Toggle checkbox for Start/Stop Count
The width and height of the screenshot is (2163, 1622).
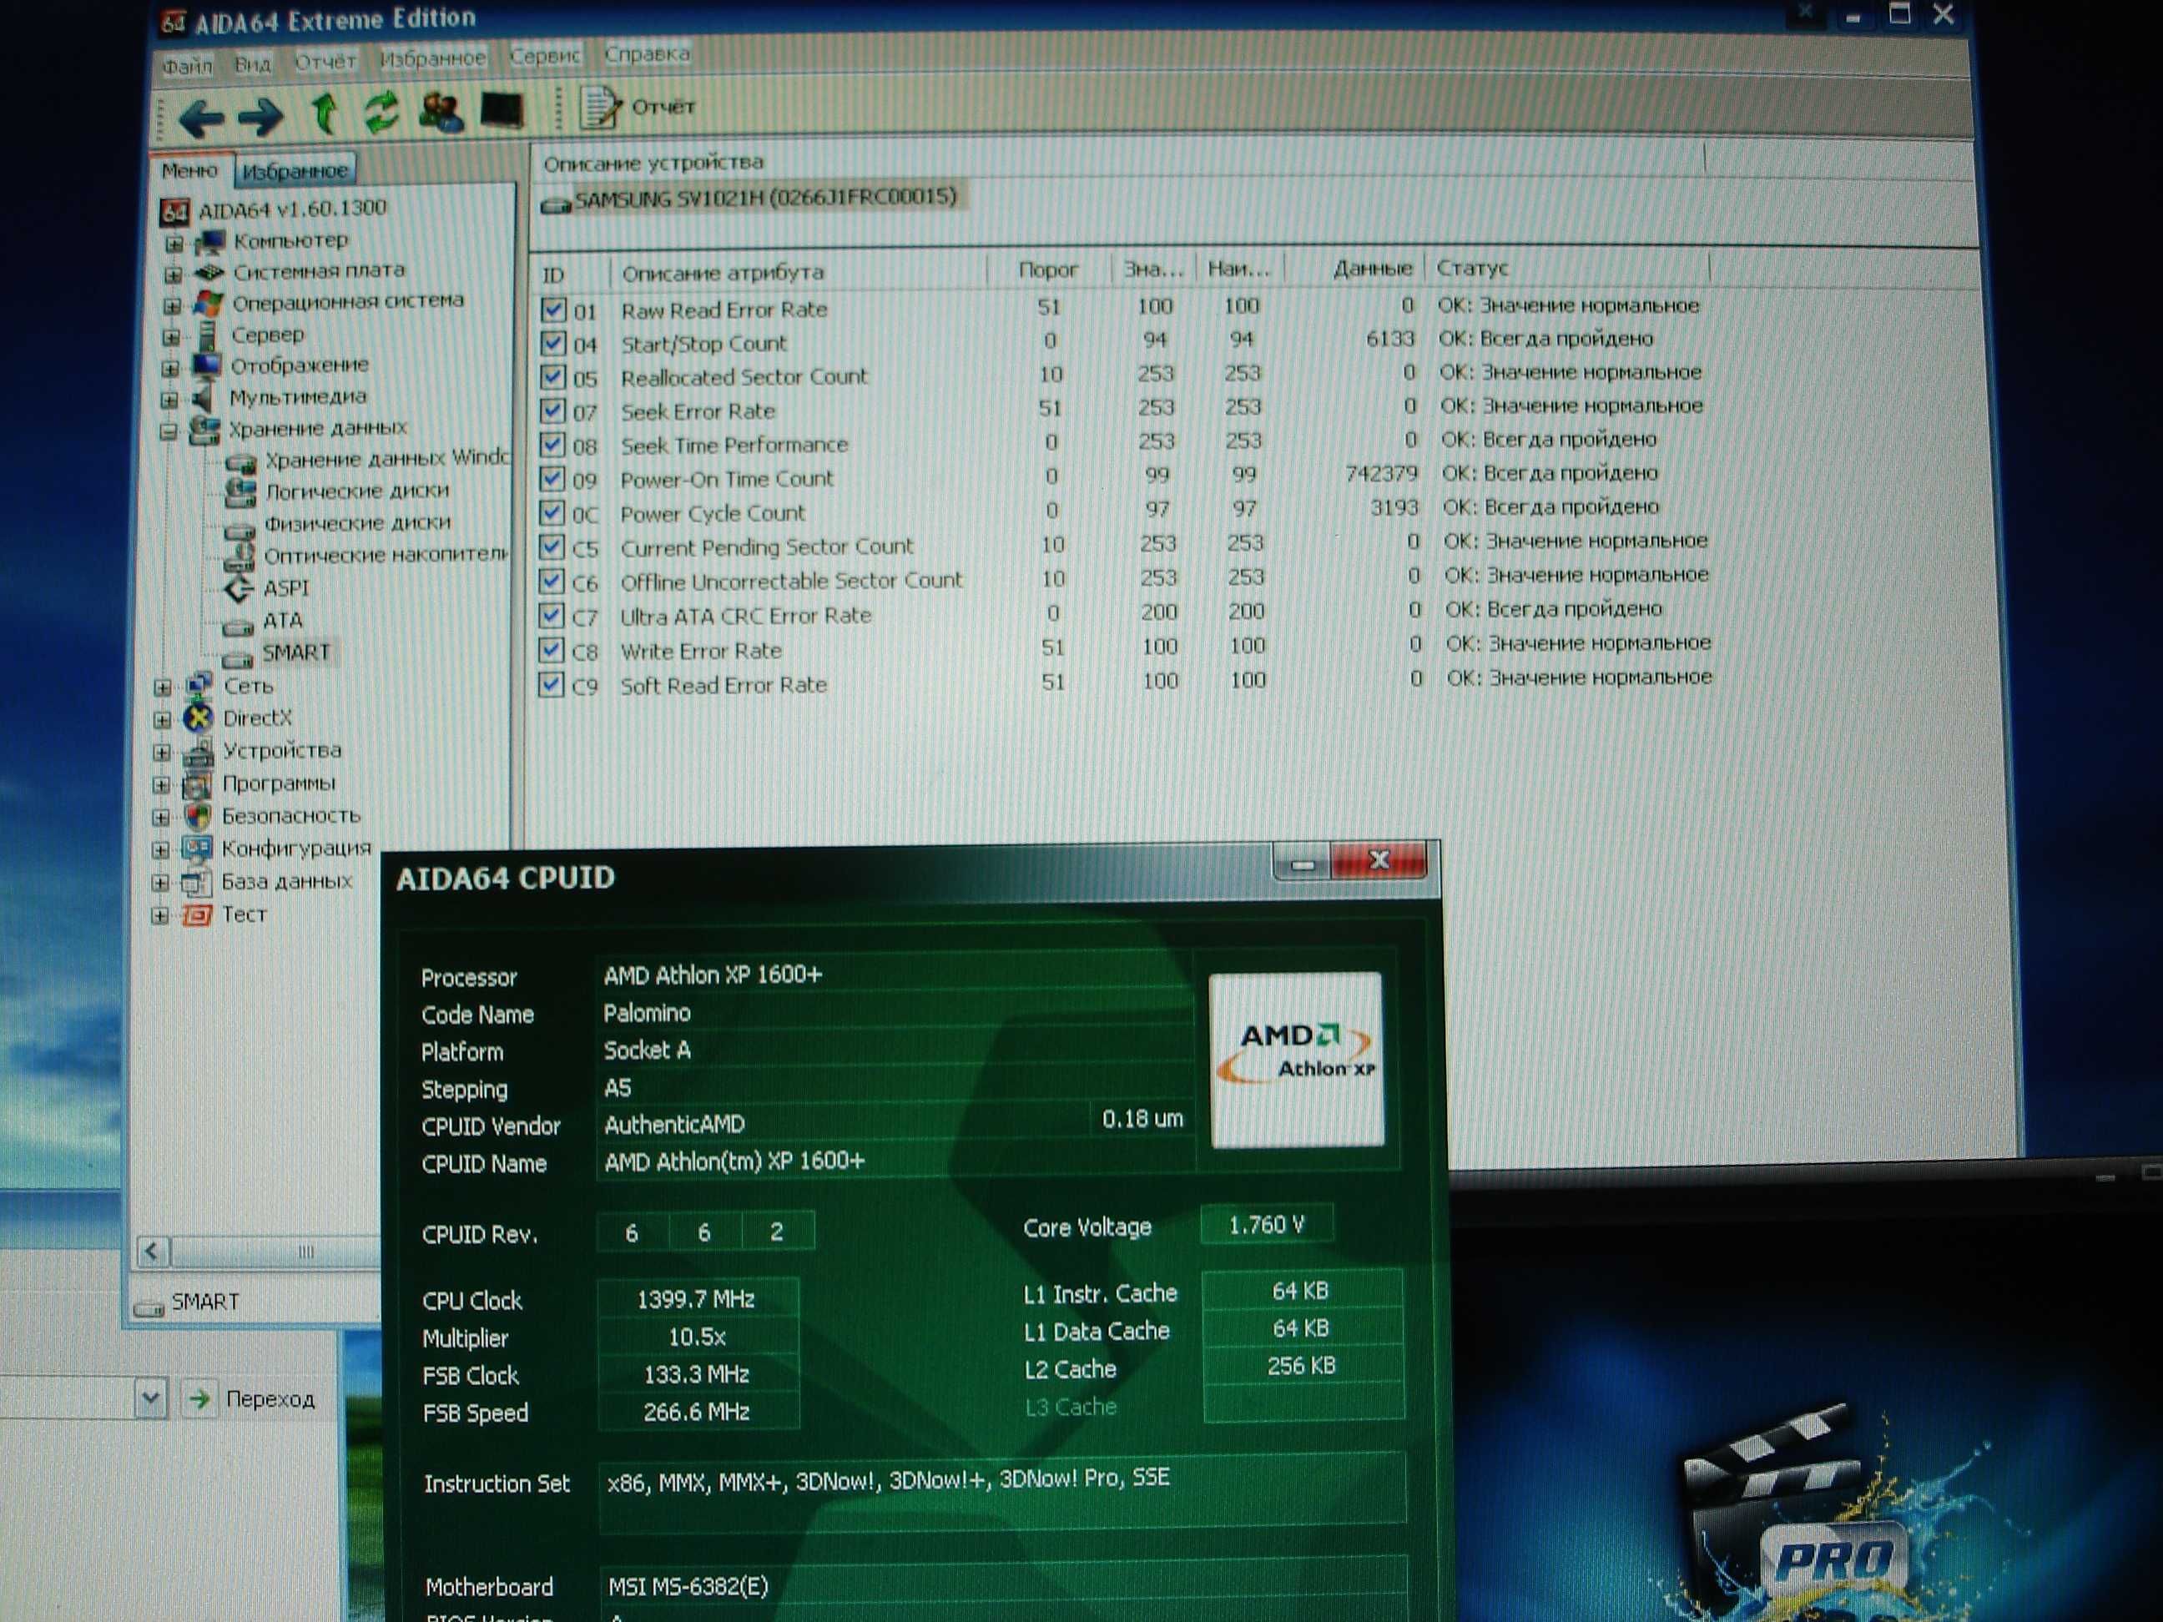553,344
